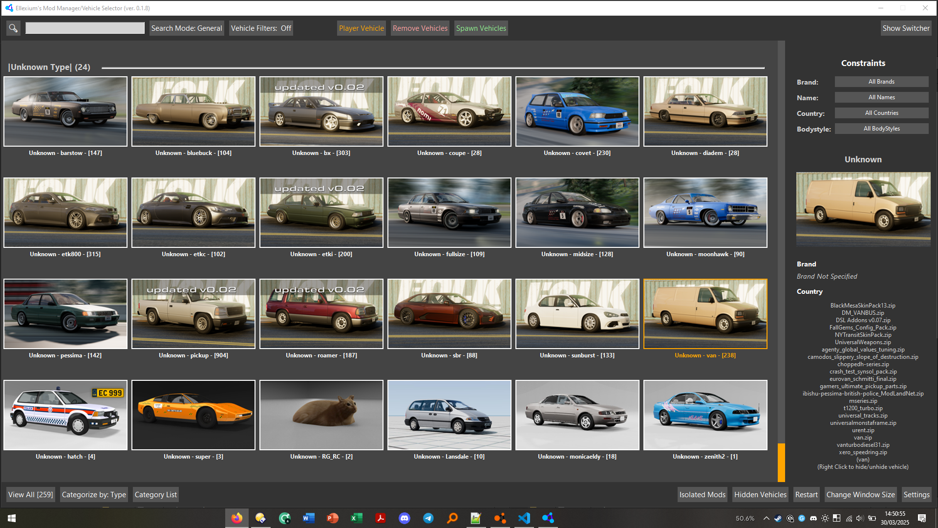
Task: Open Telegram from the taskbar
Action: pyautogui.click(x=428, y=518)
